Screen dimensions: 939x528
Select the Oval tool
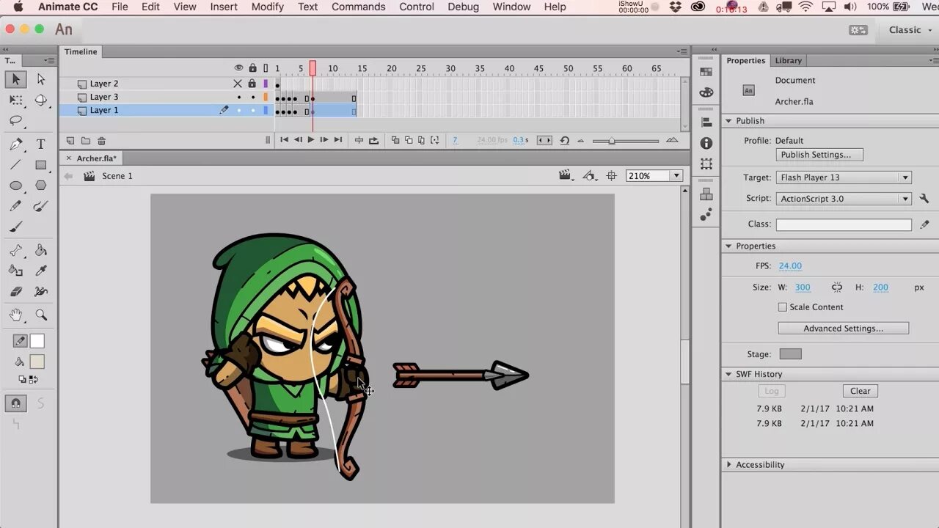(x=15, y=186)
